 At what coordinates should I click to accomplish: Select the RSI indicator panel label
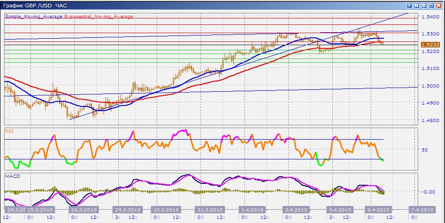coord(9,130)
